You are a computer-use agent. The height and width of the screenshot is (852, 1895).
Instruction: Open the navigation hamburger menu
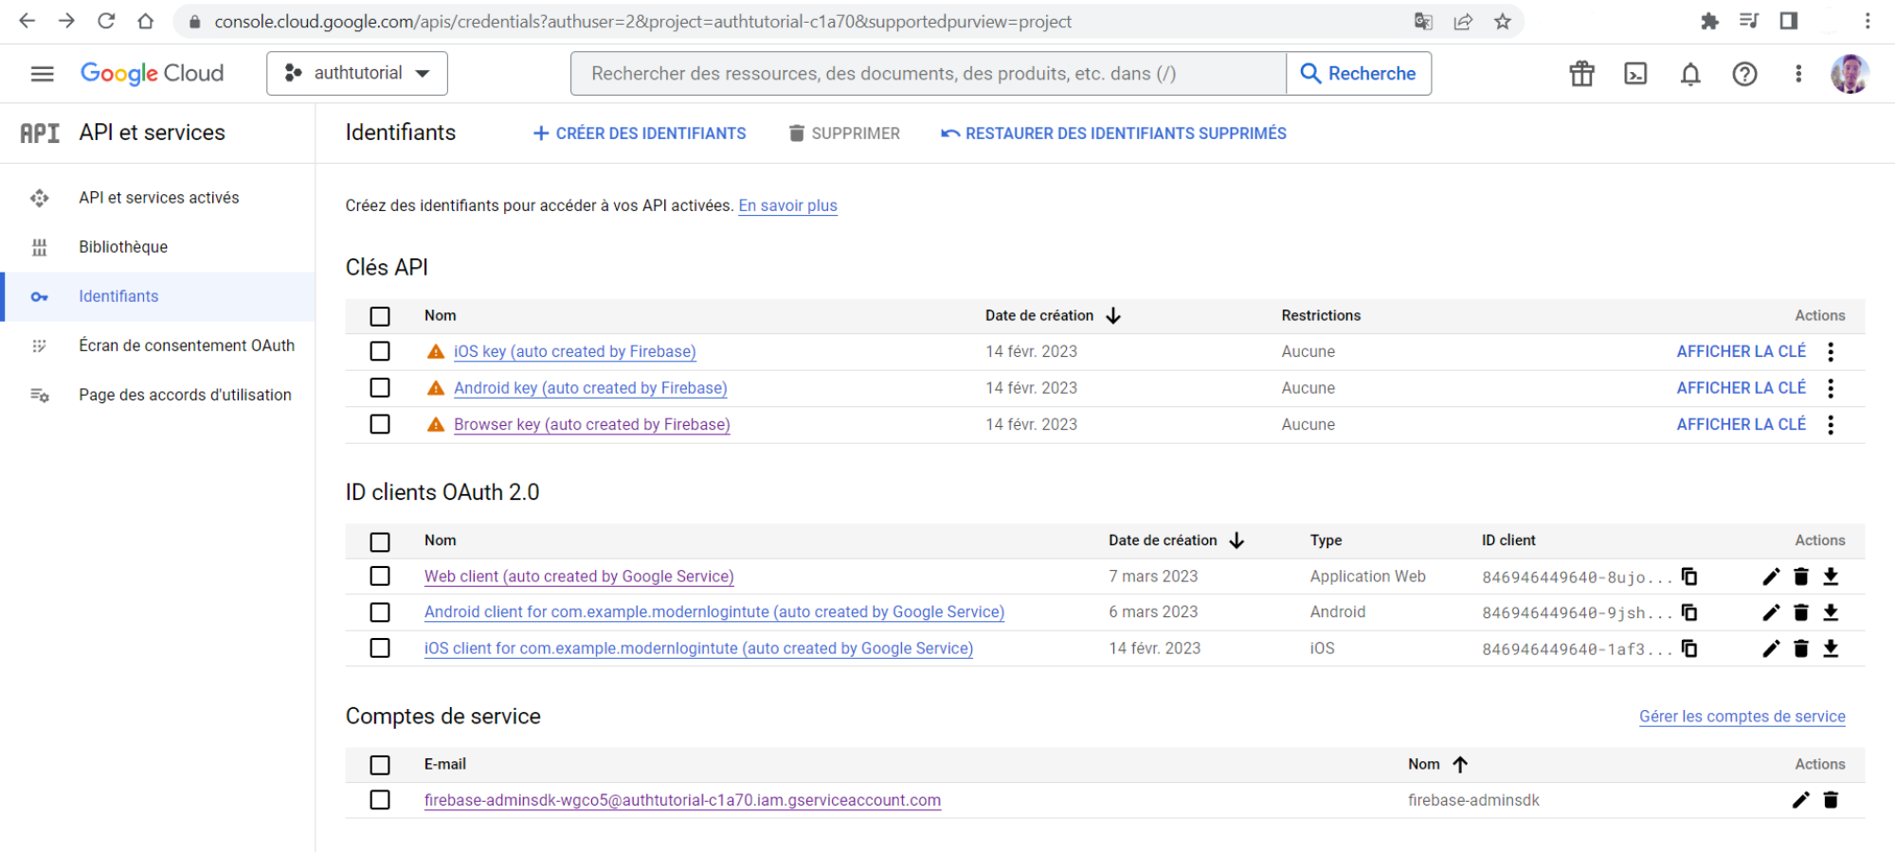pos(42,73)
